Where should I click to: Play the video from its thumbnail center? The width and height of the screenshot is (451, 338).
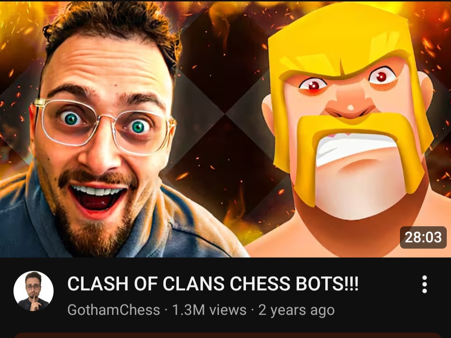pos(225,130)
